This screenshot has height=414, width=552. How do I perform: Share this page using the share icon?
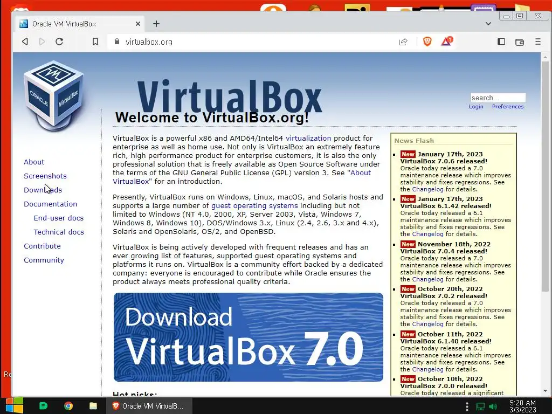pos(403,42)
